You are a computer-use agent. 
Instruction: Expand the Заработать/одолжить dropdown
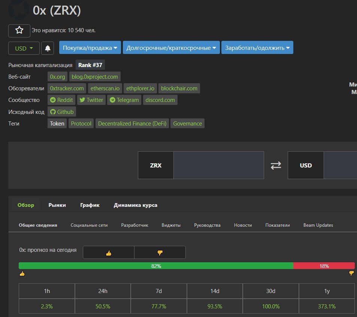tap(257, 48)
